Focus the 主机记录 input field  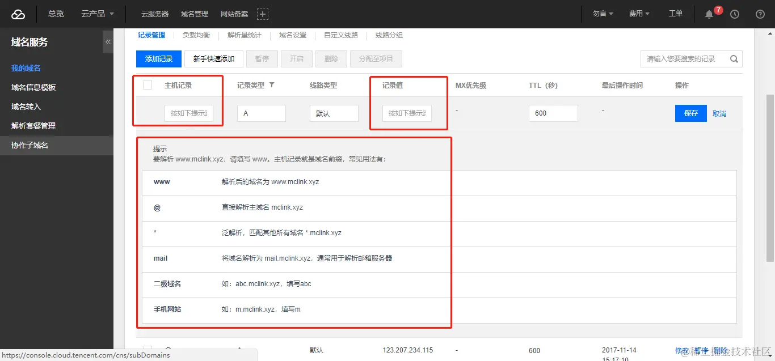(x=189, y=113)
